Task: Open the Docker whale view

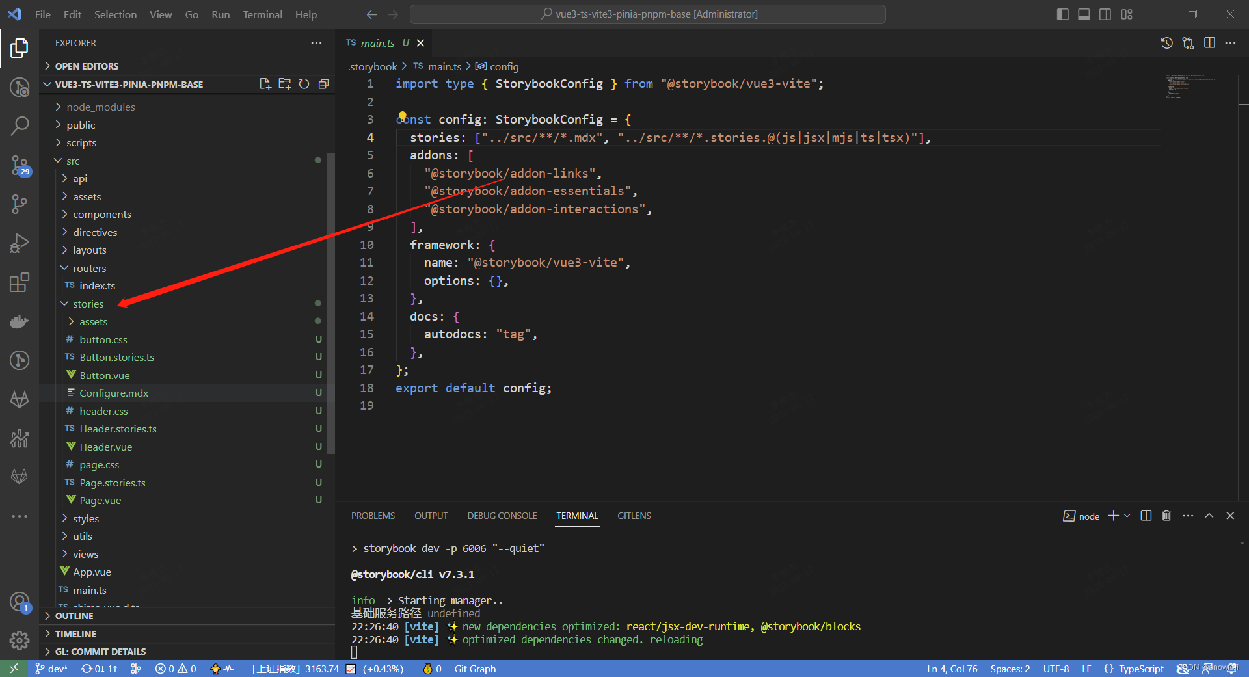Action: point(20,321)
